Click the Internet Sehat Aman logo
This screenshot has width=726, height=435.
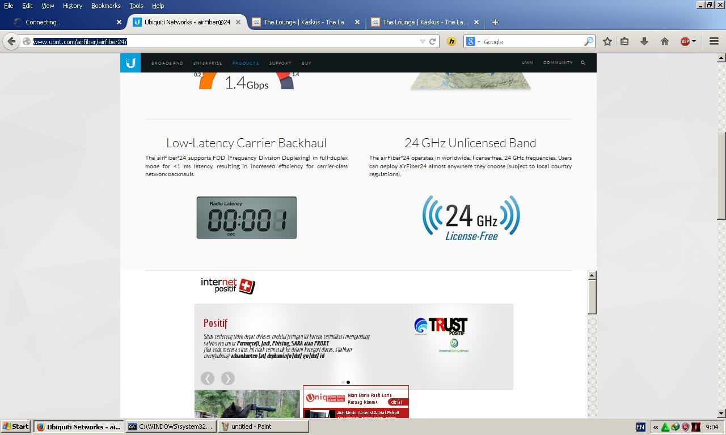(454, 346)
